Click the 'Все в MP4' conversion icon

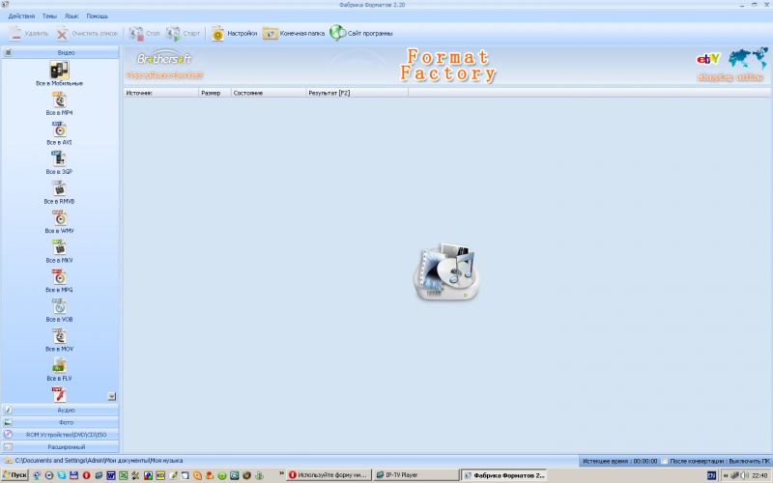pyautogui.click(x=60, y=100)
